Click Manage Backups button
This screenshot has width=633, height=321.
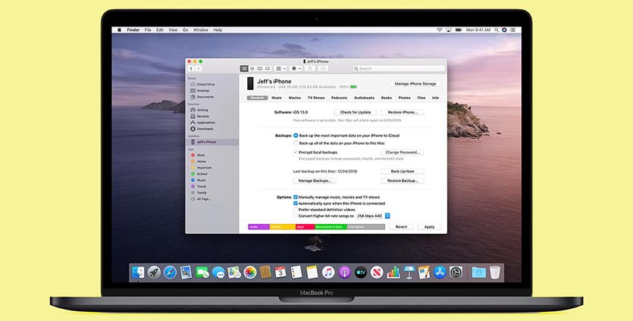click(315, 181)
